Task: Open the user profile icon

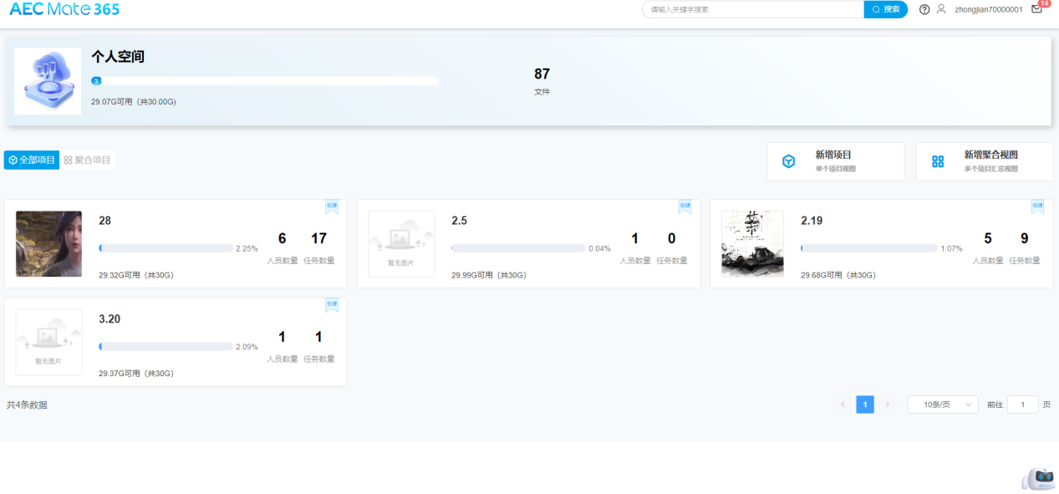Action: [x=941, y=9]
